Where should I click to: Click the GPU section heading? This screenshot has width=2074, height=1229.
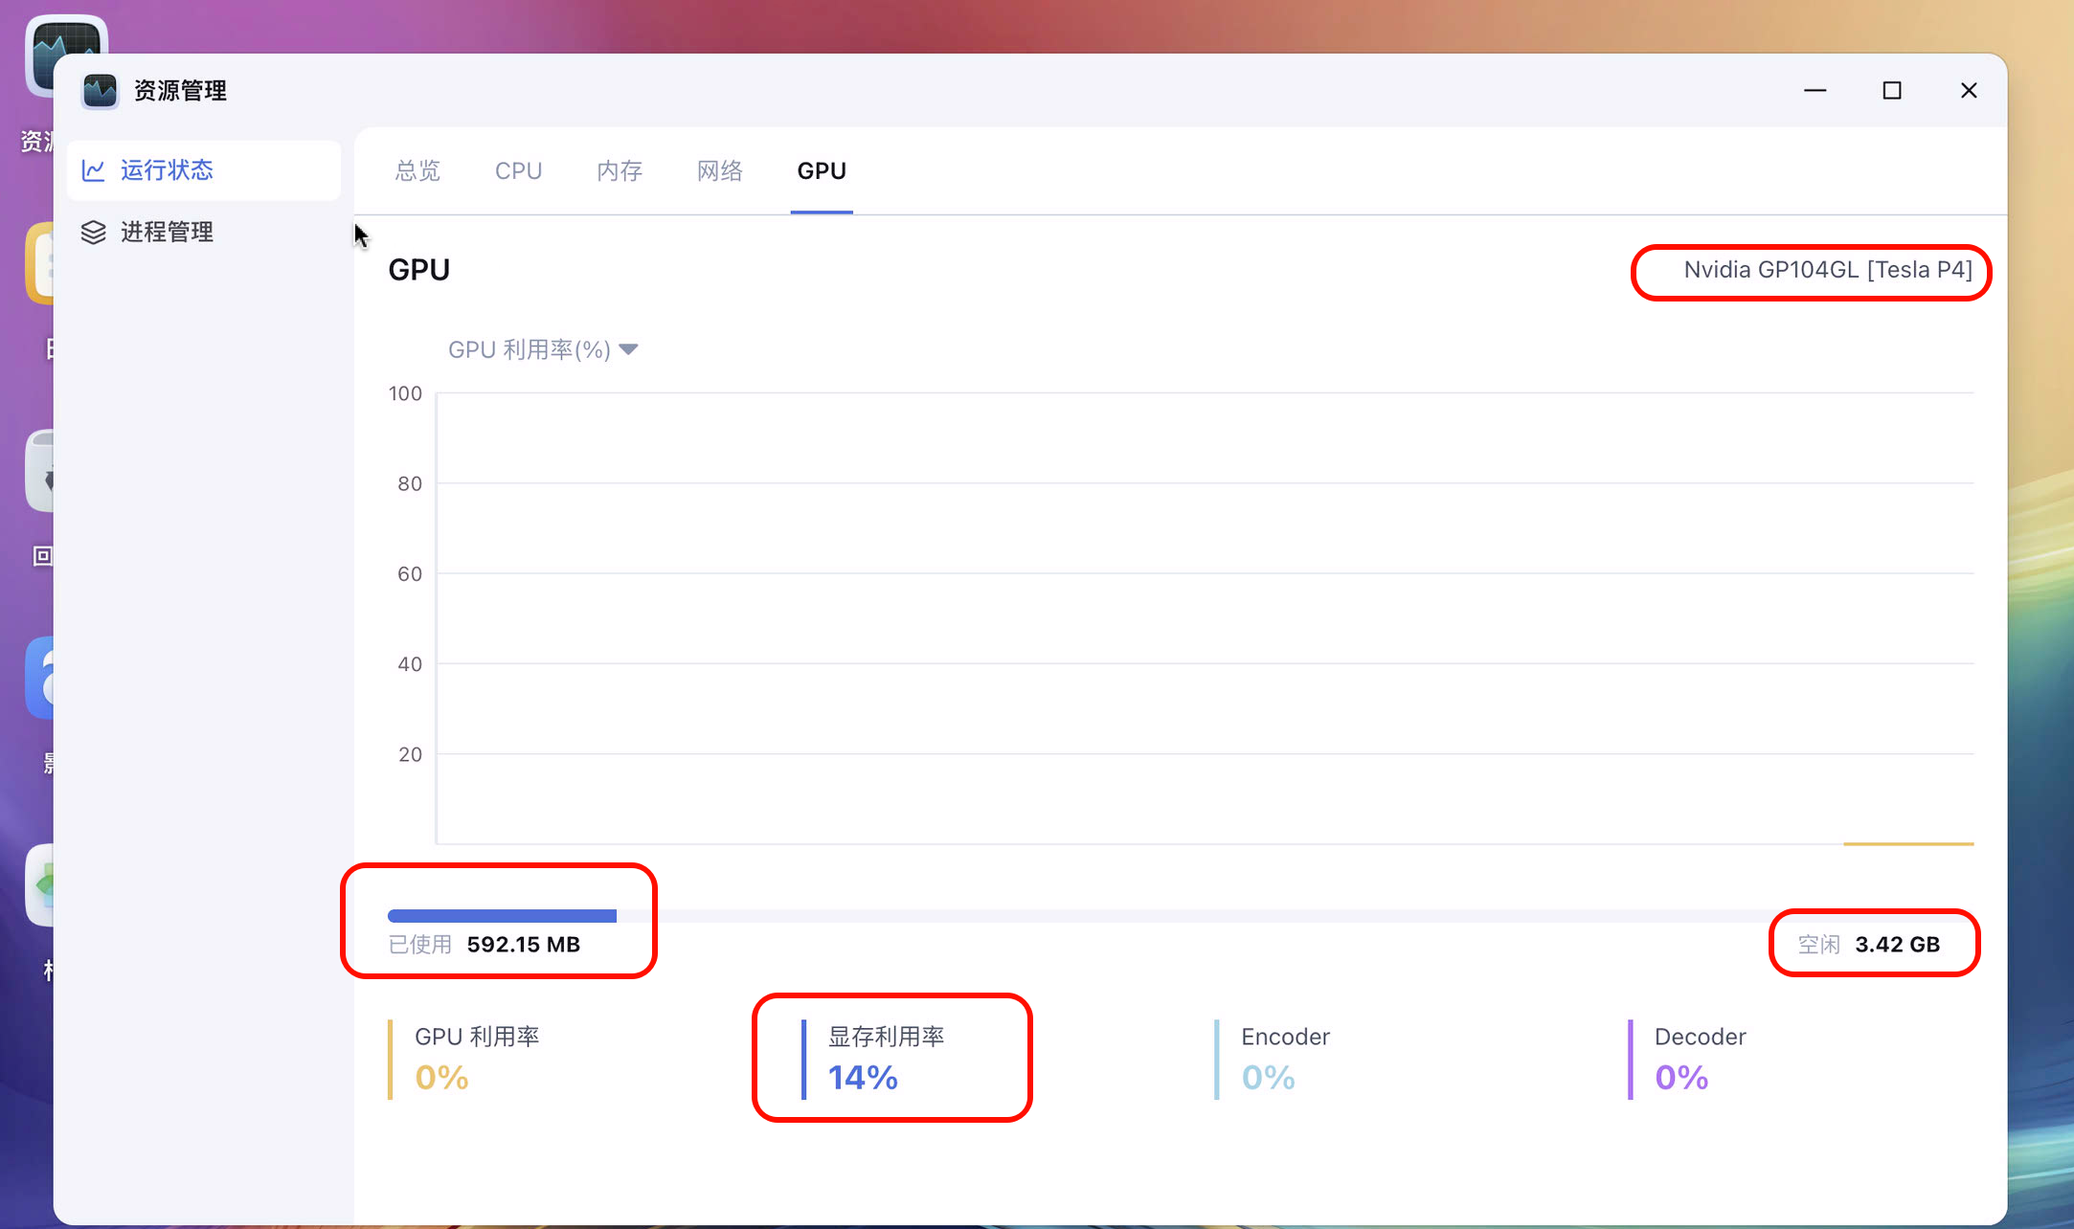[418, 270]
